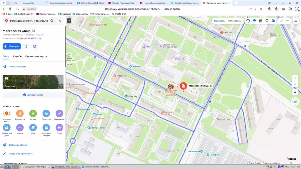Viewport: 301px width, 169px height.
Task: Click the traffic layer circle icon
Action: point(248,21)
